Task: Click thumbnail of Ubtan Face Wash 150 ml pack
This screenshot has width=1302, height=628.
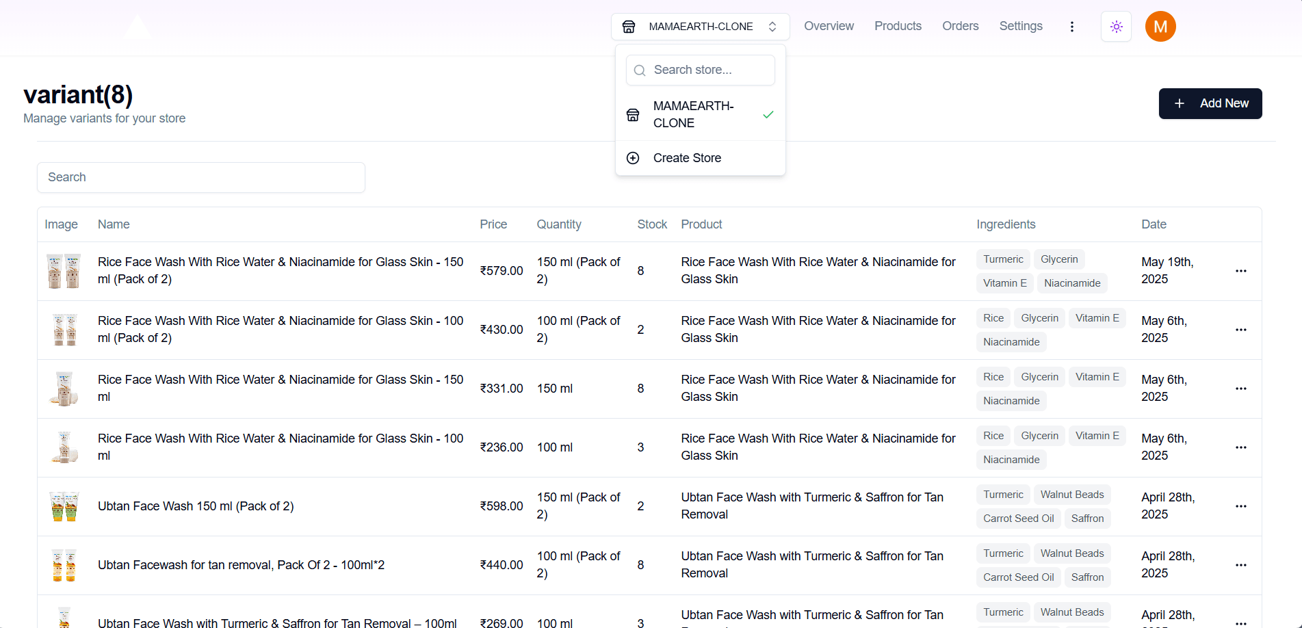Action: pyautogui.click(x=64, y=506)
